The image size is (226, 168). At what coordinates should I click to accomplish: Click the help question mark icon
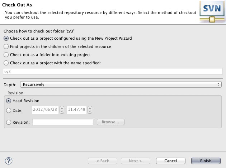tap(9, 161)
